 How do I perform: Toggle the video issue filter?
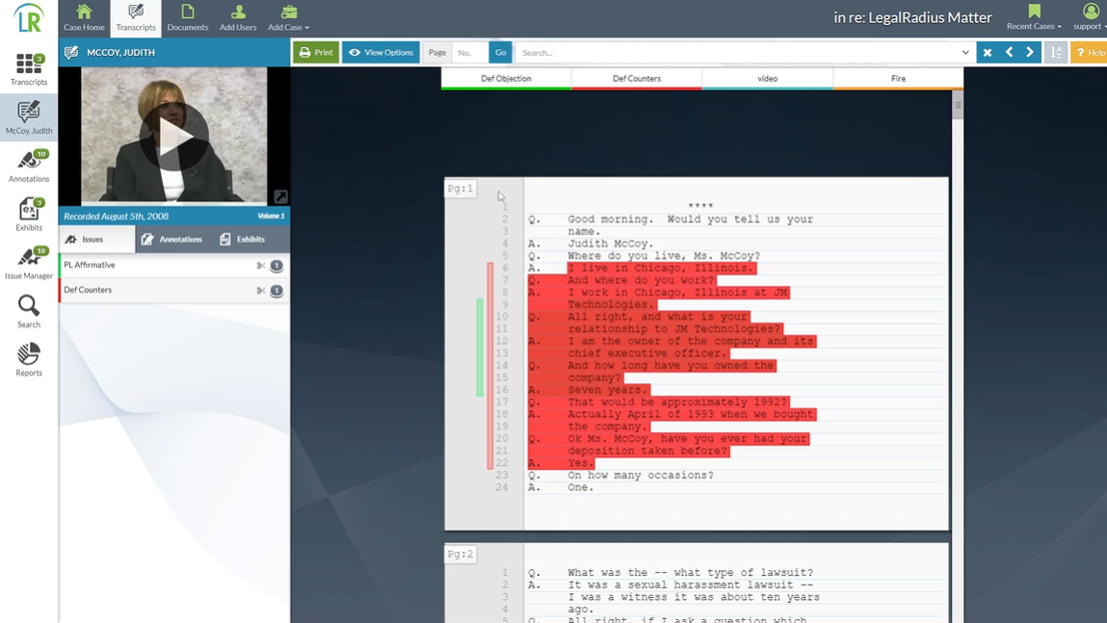tap(767, 79)
